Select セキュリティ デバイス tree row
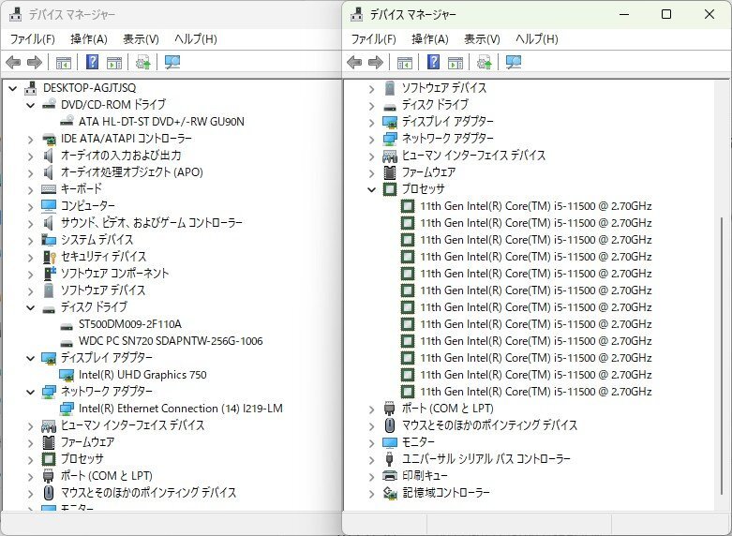Image resolution: width=732 pixels, height=536 pixels. (104, 257)
